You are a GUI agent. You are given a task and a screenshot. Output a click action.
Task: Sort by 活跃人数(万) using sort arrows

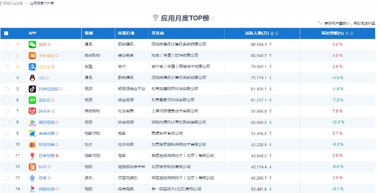pyautogui.click(x=272, y=33)
